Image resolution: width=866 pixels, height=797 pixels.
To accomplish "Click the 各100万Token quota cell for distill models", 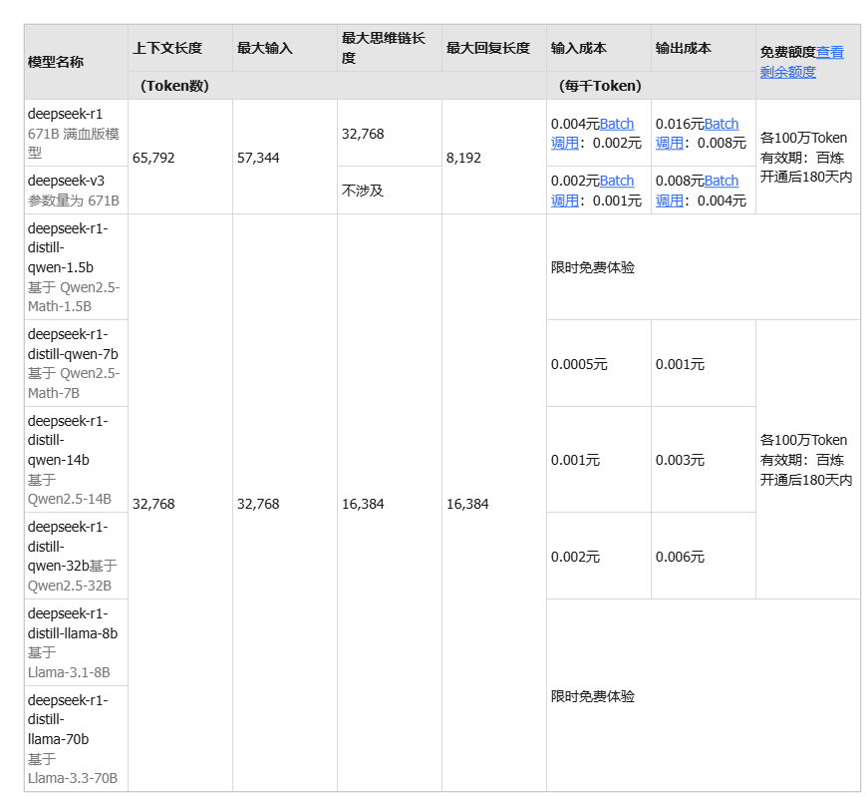I will 806,460.
